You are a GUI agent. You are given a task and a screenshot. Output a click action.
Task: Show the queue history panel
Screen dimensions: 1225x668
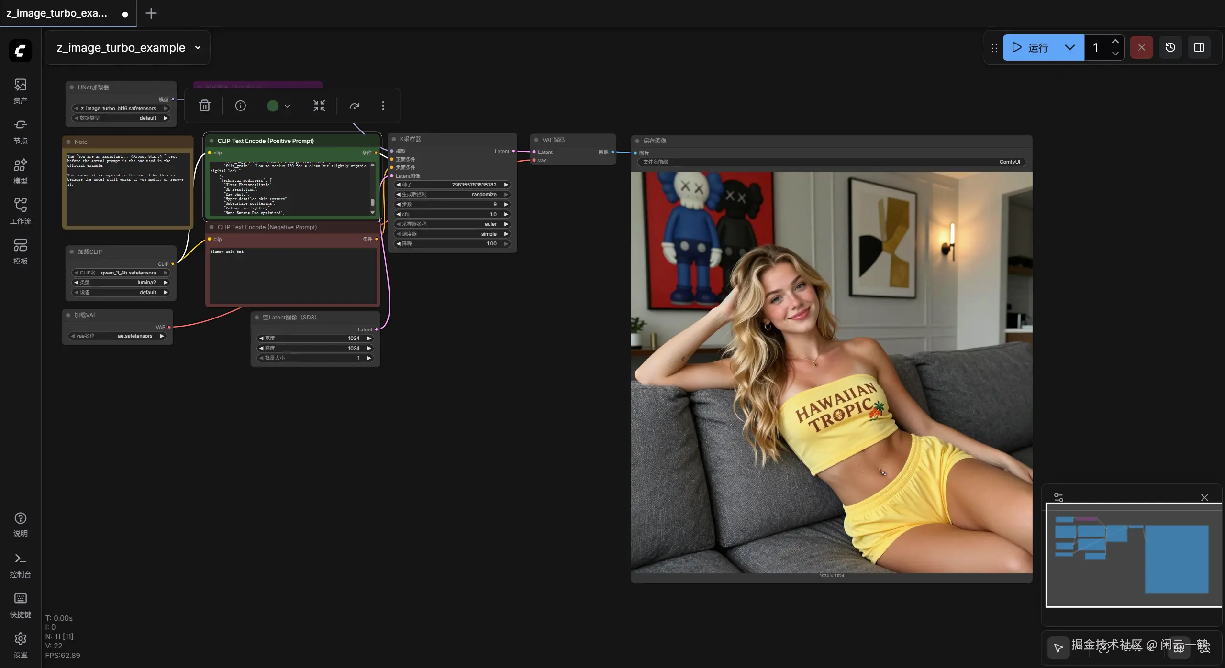pyautogui.click(x=1170, y=47)
